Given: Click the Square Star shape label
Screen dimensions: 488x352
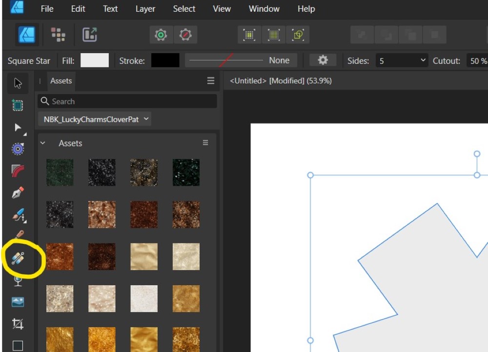Looking at the screenshot, I should pyautogui.click(x=29, y=60).
